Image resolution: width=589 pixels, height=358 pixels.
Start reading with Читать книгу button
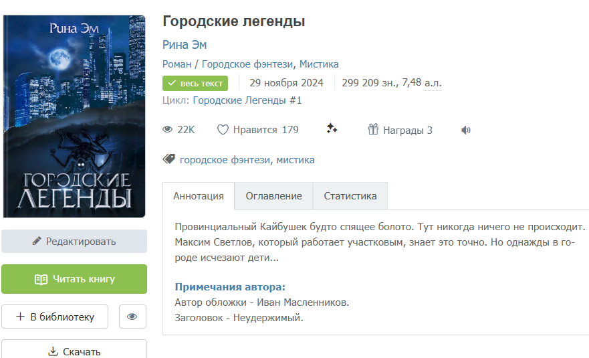point(74,279)
